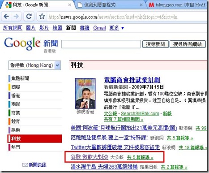This screenshot has height=173, width=209.
Task: Click the 蘋果日報 source label
Action: tap(149, 167)
